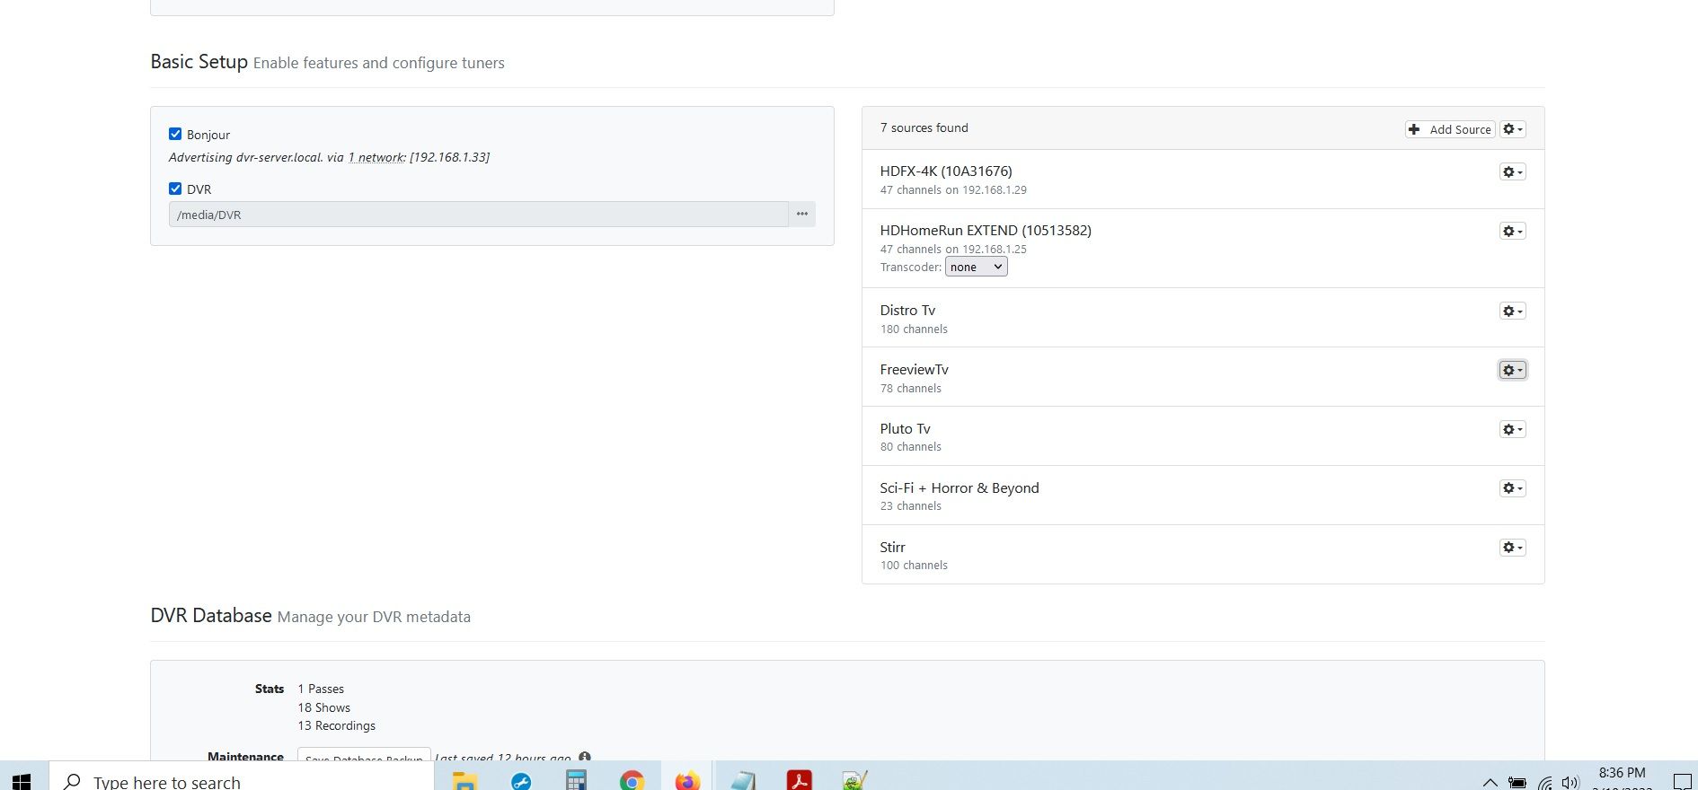Open HDFX-4K source gear menu
The height and width of the screenshot is (790, 1698).
click(1513, 171)
